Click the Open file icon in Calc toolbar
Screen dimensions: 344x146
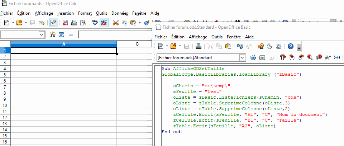[x=19, y=23]
